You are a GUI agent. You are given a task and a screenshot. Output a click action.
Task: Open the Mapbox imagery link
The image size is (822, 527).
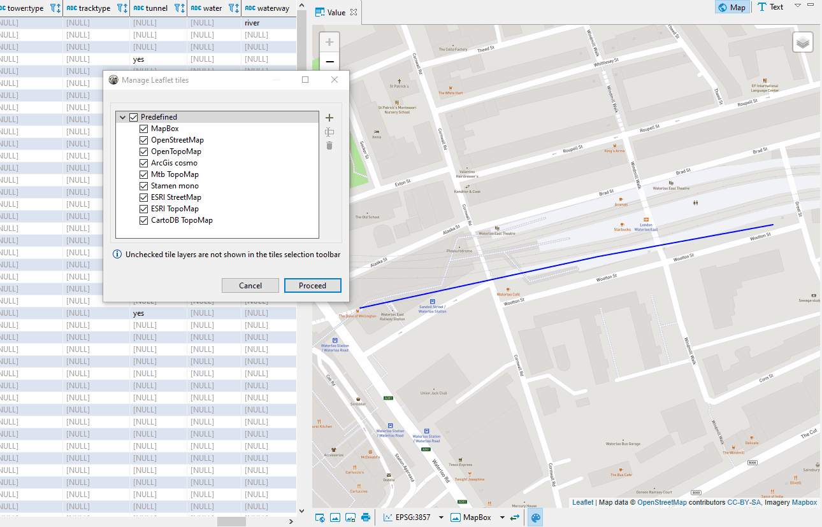804,502
